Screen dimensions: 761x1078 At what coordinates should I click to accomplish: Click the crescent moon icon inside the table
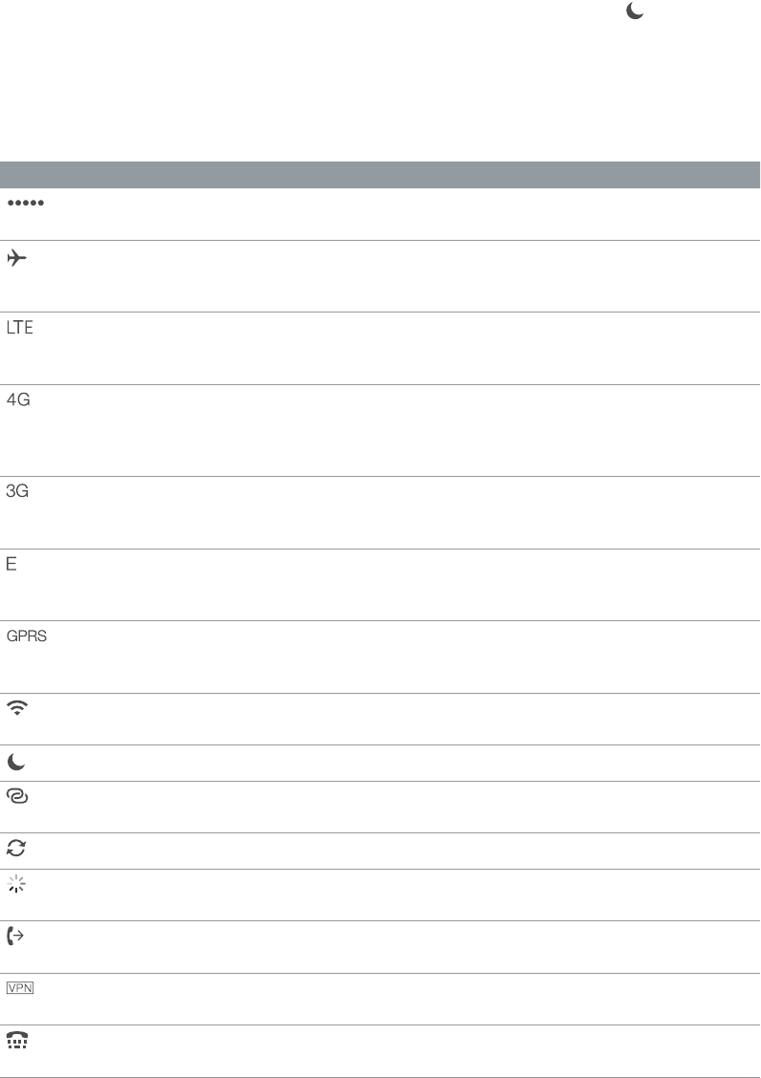17,764
